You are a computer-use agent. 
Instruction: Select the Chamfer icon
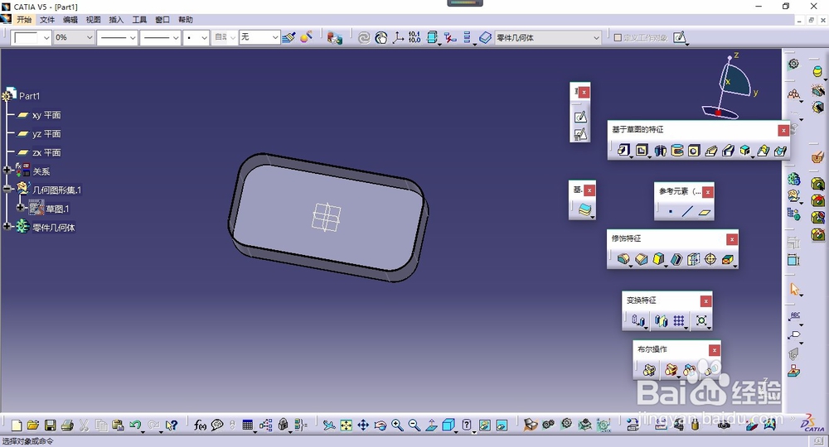[642, 259]
